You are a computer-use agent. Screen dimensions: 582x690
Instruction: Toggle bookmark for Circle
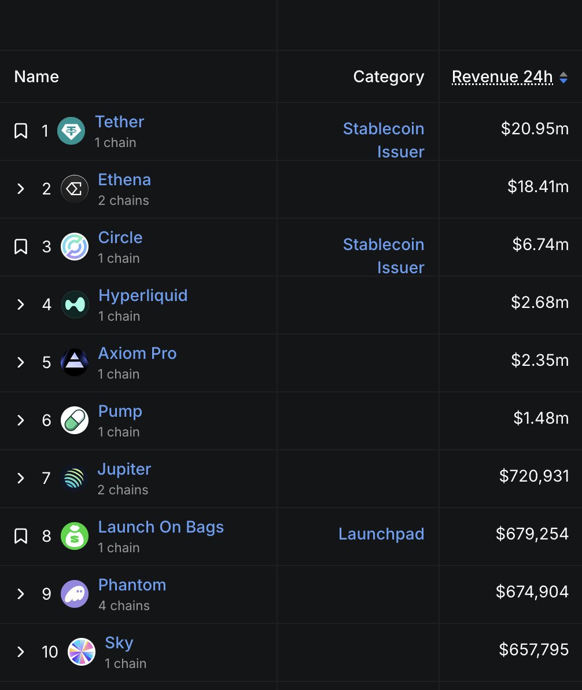coord(21,247)
